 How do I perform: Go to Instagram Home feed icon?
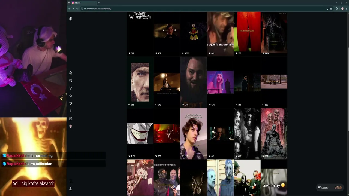coord(71,73)
